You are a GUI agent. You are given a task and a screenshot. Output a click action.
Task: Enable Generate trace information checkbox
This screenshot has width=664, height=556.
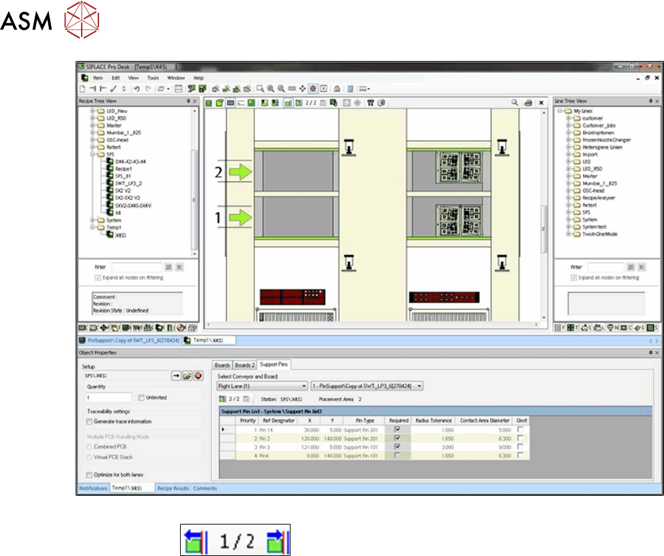pyautogui.click(x=89, y=421)
